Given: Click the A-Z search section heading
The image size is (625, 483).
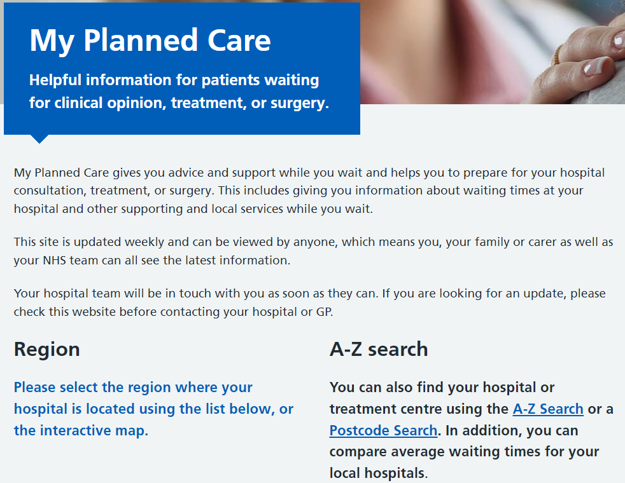Looking at the screenshot, I should [379, 349].
